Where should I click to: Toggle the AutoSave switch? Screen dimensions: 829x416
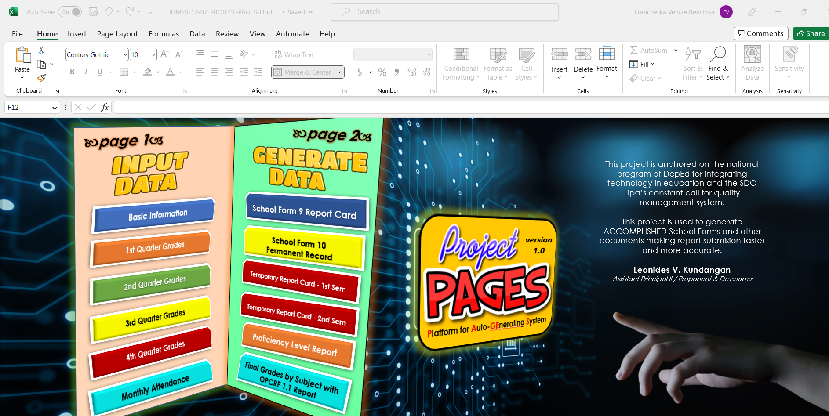[x=70, y=12]
